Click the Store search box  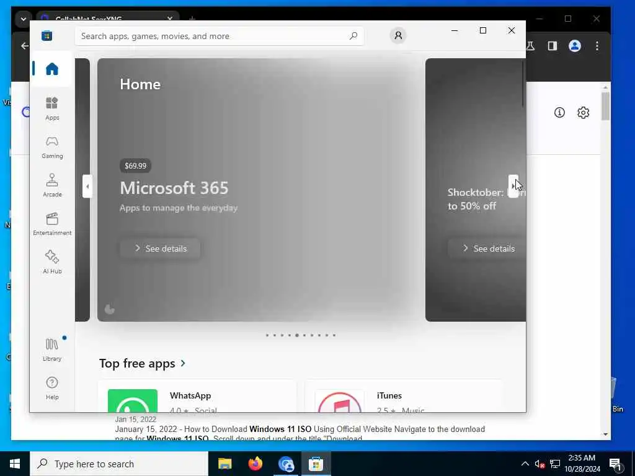[x=219, y=36]
